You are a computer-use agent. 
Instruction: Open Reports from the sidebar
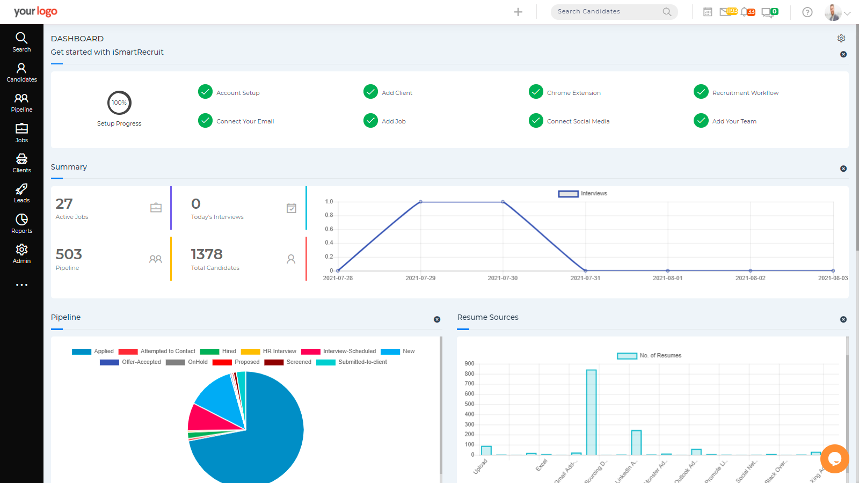21,224
